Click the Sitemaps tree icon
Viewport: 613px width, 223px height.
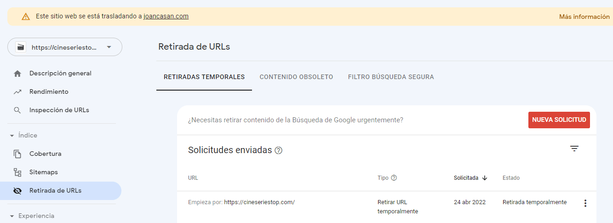point(17,172)
